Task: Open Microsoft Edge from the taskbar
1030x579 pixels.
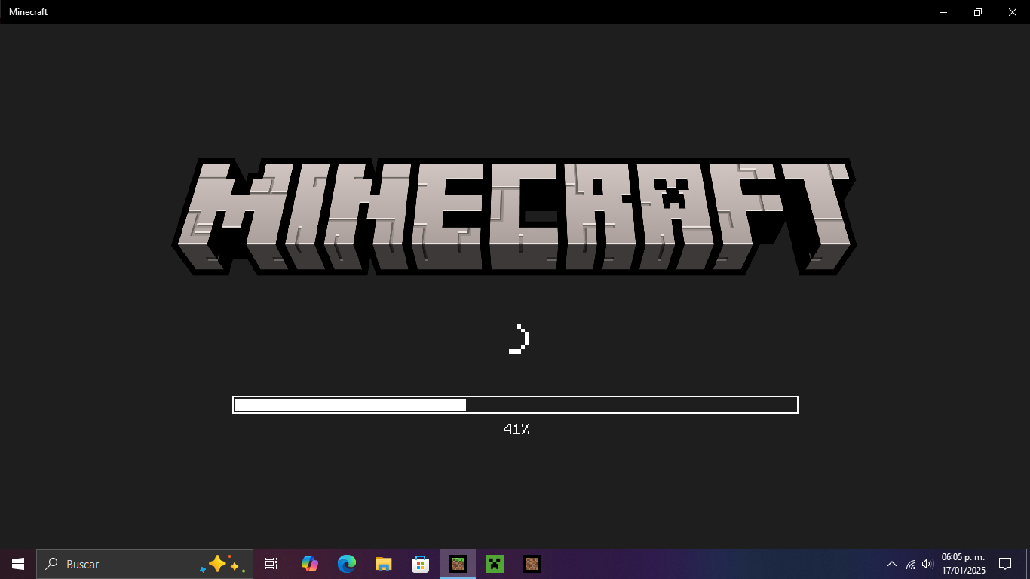Action: click(346, 564)
